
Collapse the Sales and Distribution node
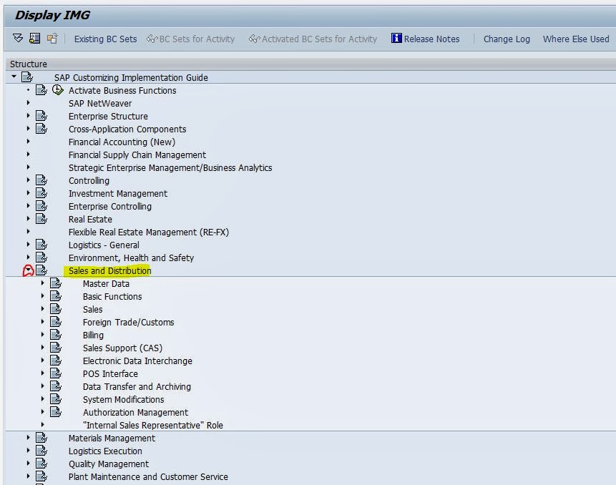[28, 270]
